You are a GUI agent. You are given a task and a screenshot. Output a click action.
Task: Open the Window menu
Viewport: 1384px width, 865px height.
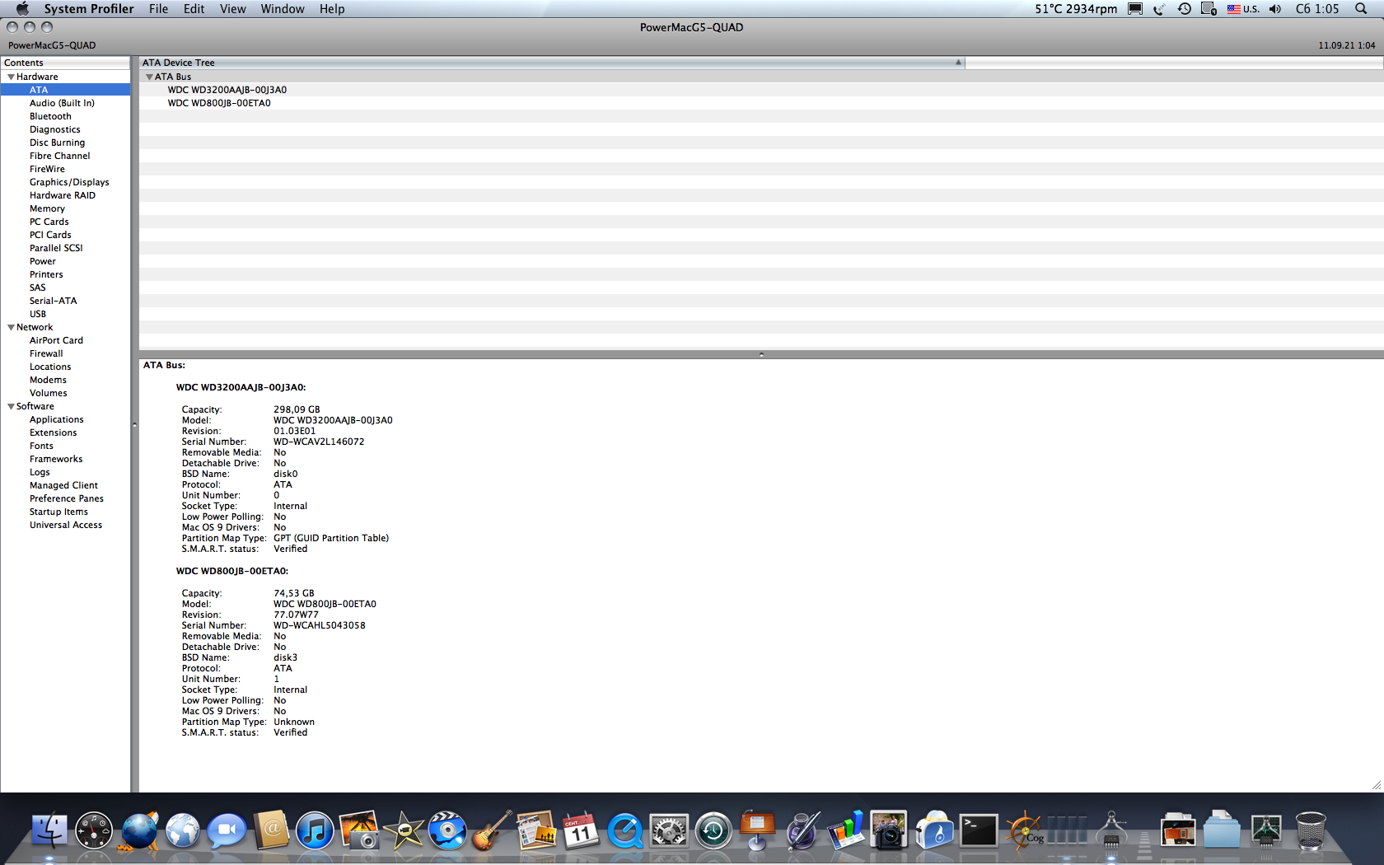283,9
